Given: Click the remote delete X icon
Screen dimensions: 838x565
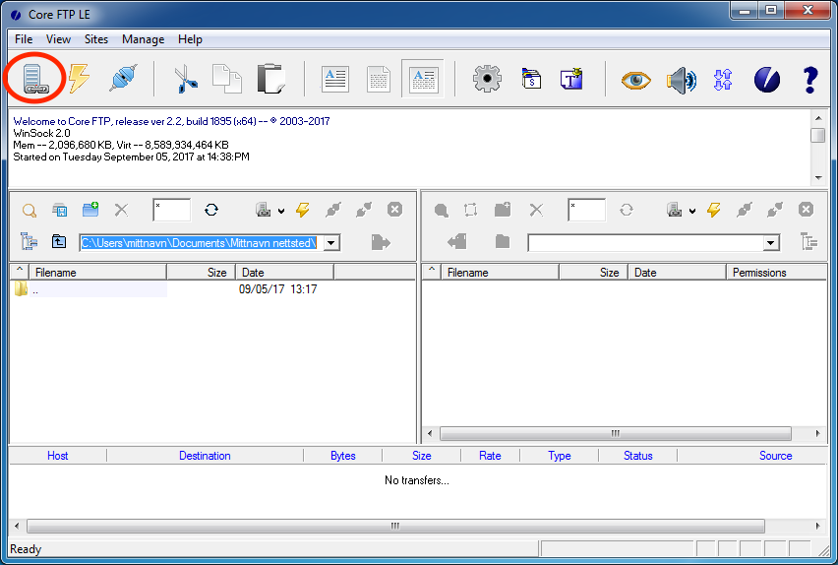Looking at the screenshot, I should coord(536,210).
